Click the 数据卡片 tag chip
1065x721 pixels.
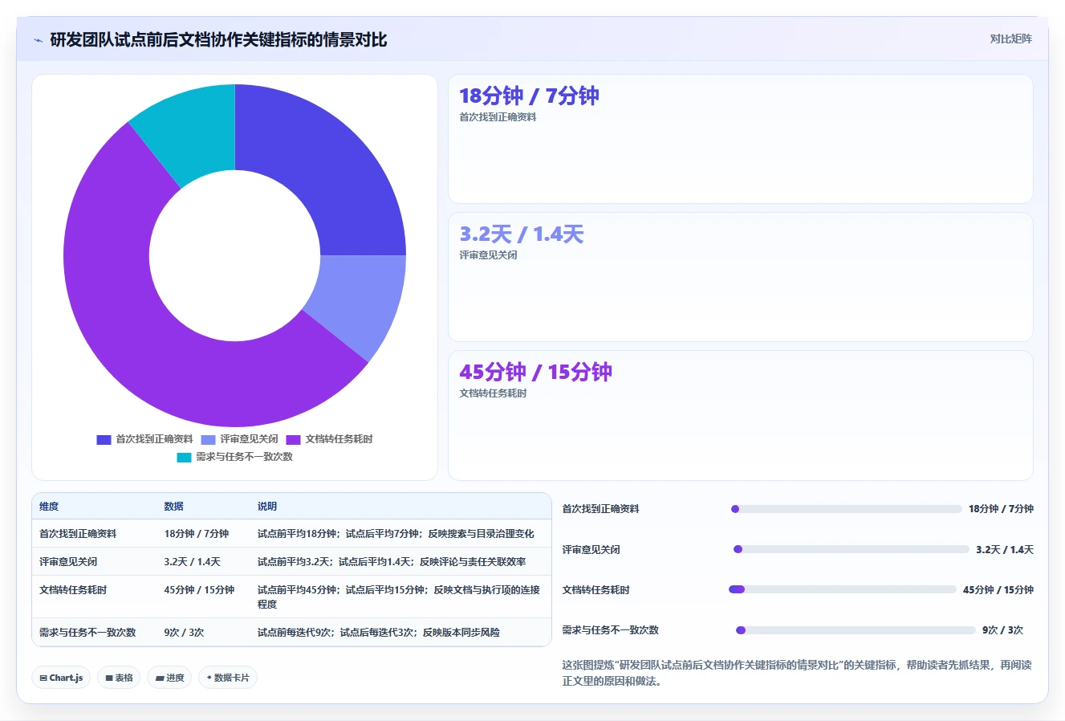pyautogui.click(x=228, y=678)
